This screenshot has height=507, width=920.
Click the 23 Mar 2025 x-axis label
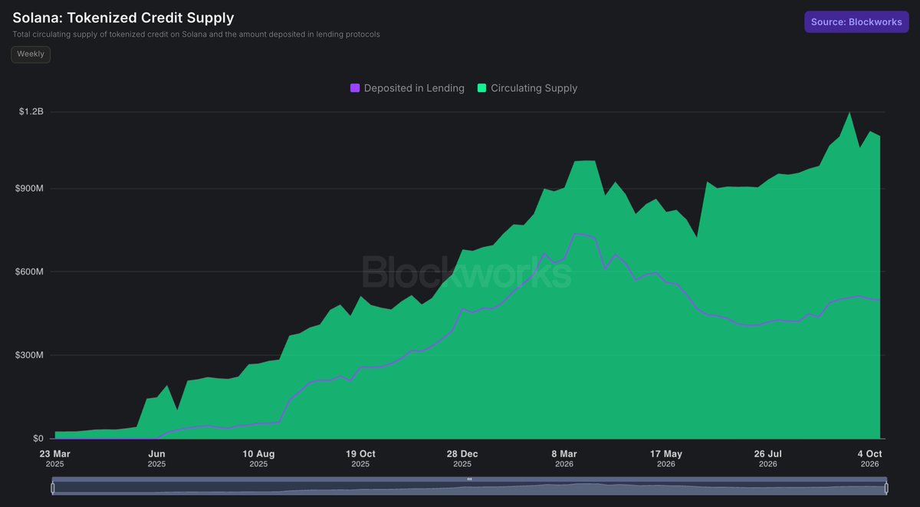tap(55, 459)
